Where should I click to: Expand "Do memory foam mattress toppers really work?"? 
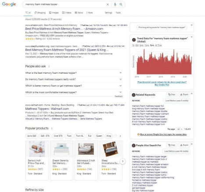pyautogui.click(x=74, y=79)
